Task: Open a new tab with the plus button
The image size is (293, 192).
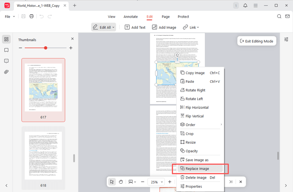Action: (75, 5)
